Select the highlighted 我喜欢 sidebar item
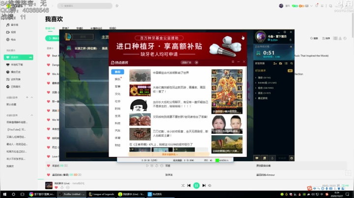 (19, 57)
